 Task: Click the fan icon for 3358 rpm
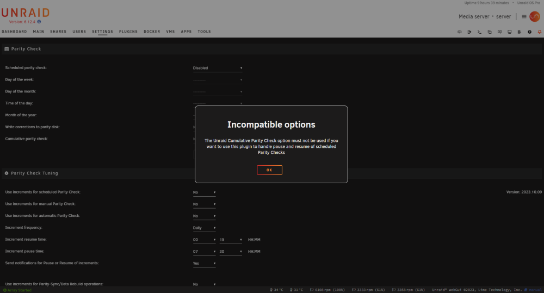tap(394, 290)
